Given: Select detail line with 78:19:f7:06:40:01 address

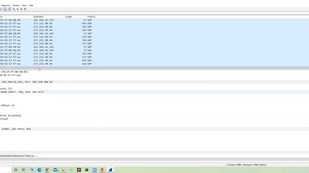Looking at the screenshot, I should coord(154,72).
